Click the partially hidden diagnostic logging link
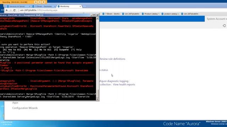This screenshot has height=127, width=227. click(x=114, y=81)
